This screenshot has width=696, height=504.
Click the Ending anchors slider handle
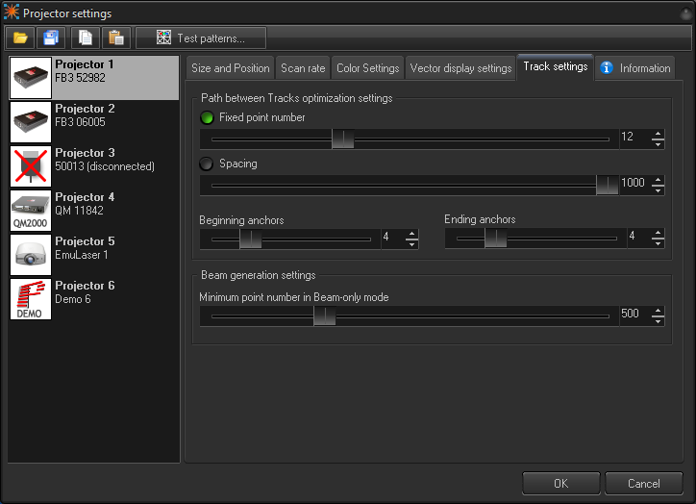495,238
